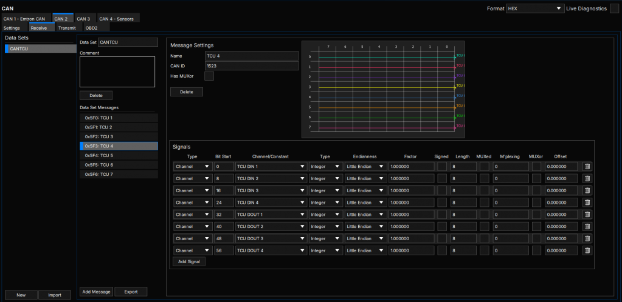This screenshot has width=622, height=302.
Task: Click trash icon on TCU DIN 4 row
Action: click(x=587, y=203)
